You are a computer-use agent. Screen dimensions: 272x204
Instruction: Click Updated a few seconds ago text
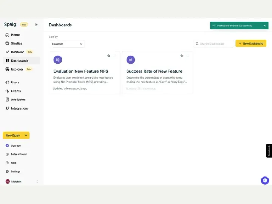click(x=70, y=88)
